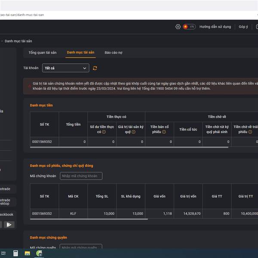
Task: Open Task View in the taskbar
Action: click(3, 253)
